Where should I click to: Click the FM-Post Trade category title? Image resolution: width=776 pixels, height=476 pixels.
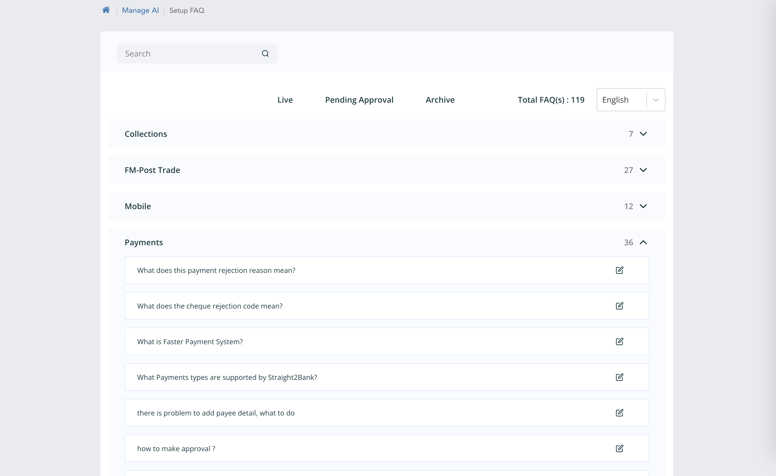(153, 170)
